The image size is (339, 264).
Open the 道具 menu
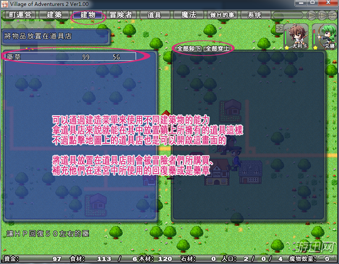[154, 15]
